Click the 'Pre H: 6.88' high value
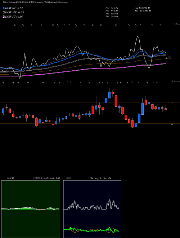Image resolution: width=180 pixels, height=238 pixels. pyautogui.click(x=112, y=11)
